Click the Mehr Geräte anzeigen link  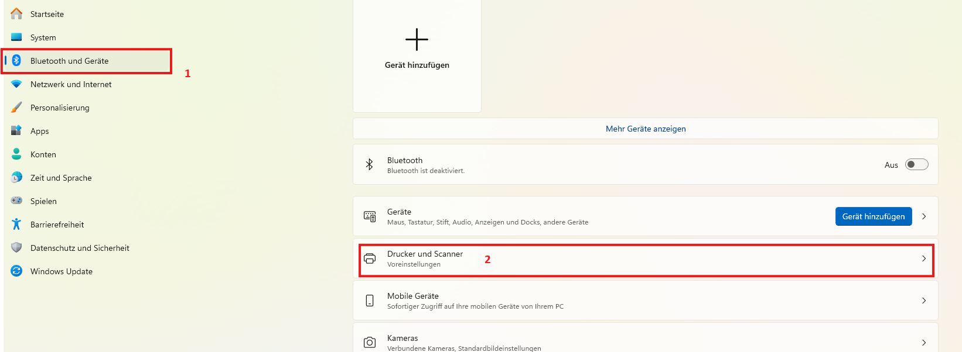(646, 129)
